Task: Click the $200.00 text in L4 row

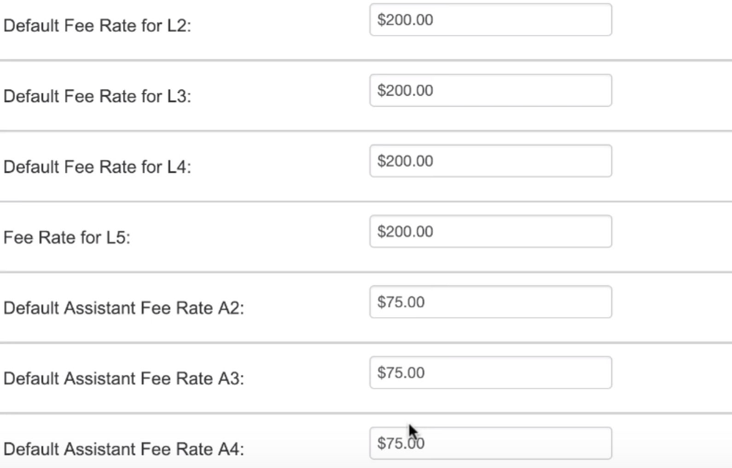Action: (405, 161)
